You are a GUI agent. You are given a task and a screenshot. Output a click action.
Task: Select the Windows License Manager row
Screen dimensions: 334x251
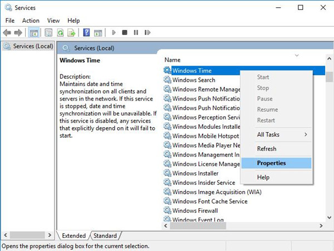[202, 164]
